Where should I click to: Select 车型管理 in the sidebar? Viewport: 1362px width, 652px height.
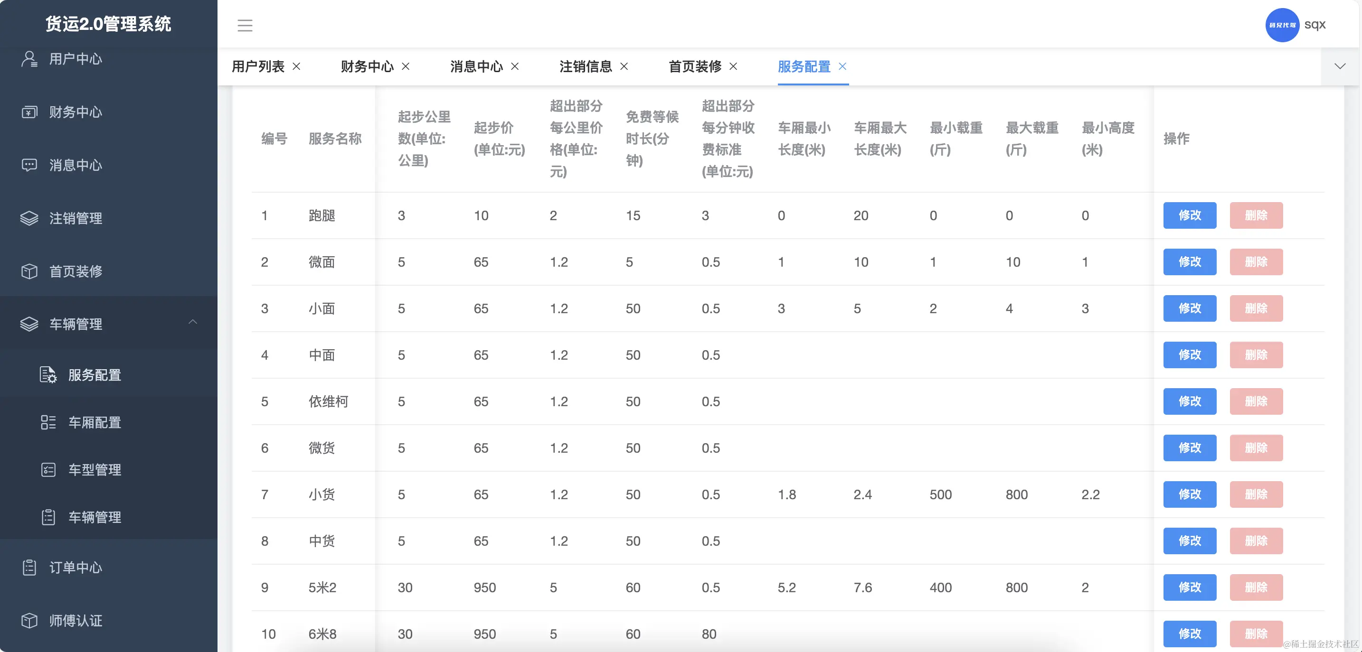pyautogui.click(x=94, y=470)
